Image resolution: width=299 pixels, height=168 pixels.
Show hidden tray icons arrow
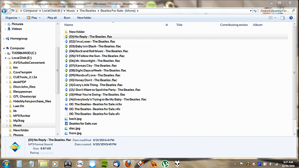tap(235, 164)
